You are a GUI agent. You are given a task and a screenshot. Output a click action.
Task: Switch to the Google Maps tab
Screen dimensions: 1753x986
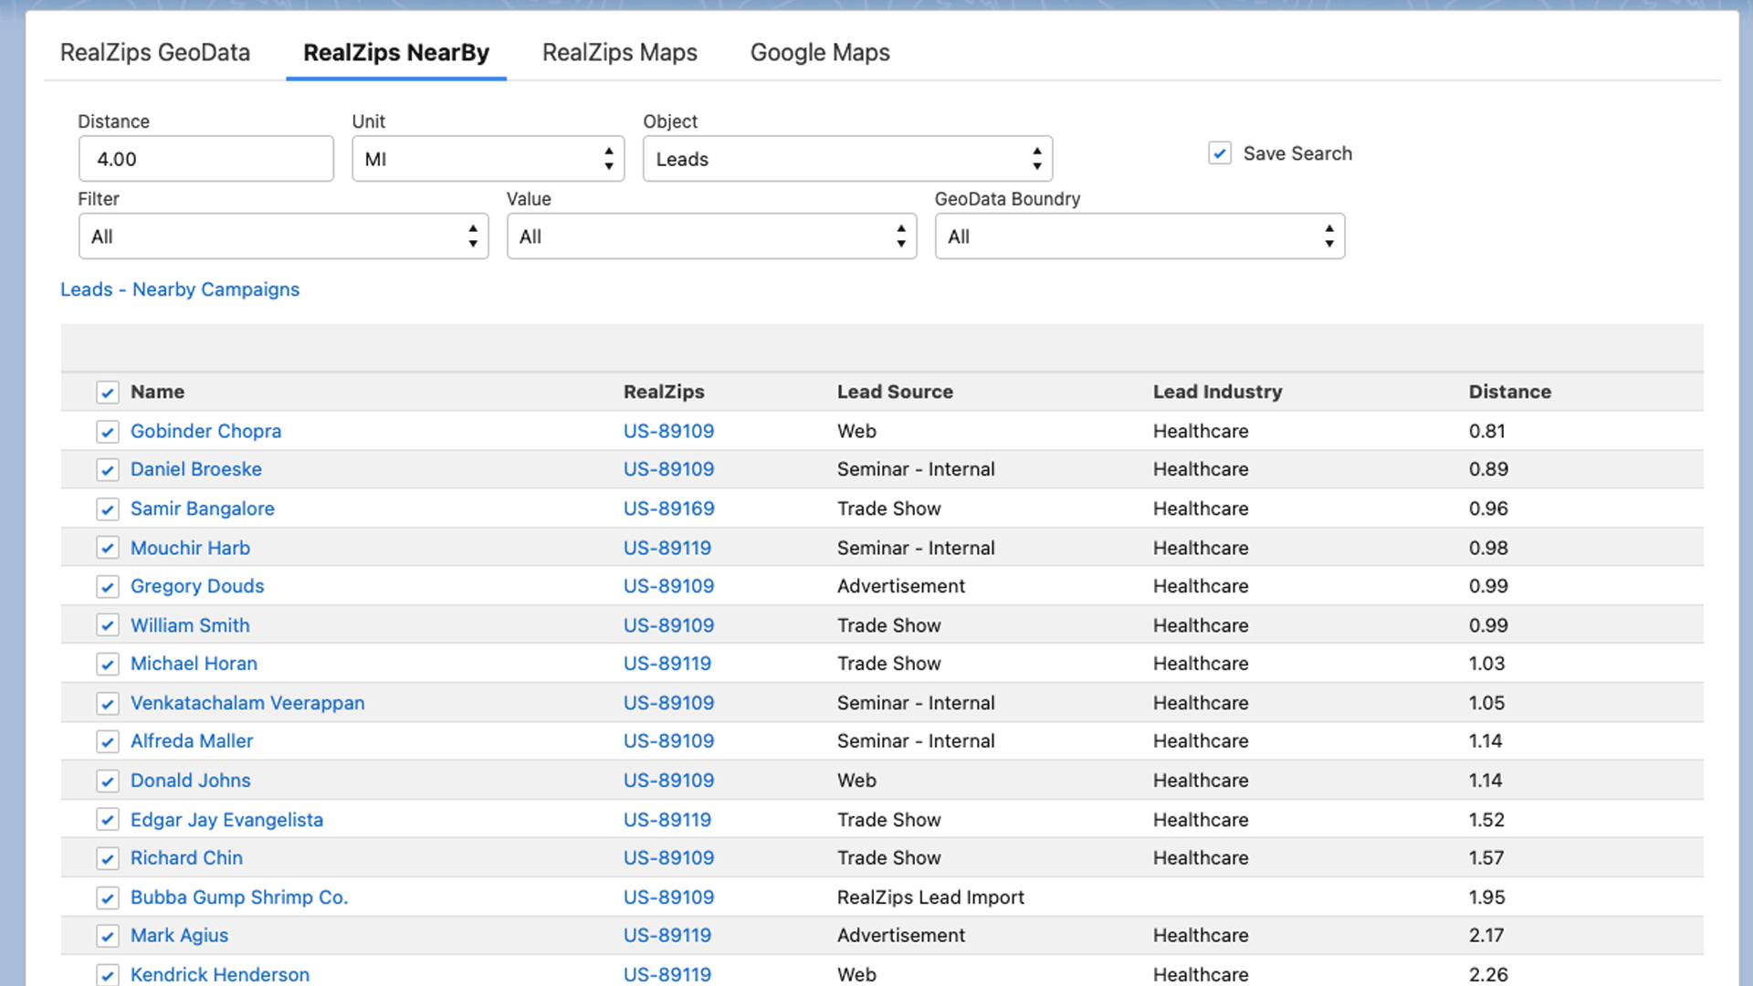[819, 52]
